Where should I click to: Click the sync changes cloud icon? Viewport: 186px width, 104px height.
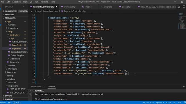click(9, 103)
